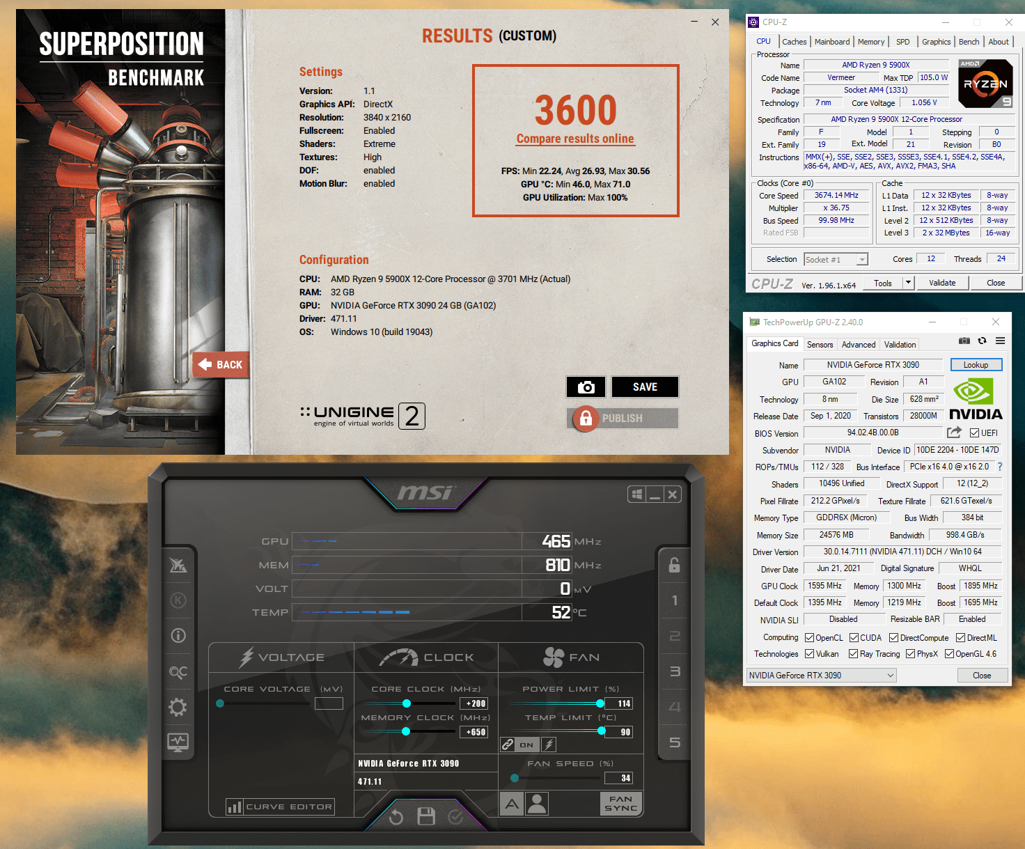Image resolution: width=1025 pixels, height=849 pixels.
Task: Switch to the Sensors tab in GPU-Z
Action: click(820, 345)
